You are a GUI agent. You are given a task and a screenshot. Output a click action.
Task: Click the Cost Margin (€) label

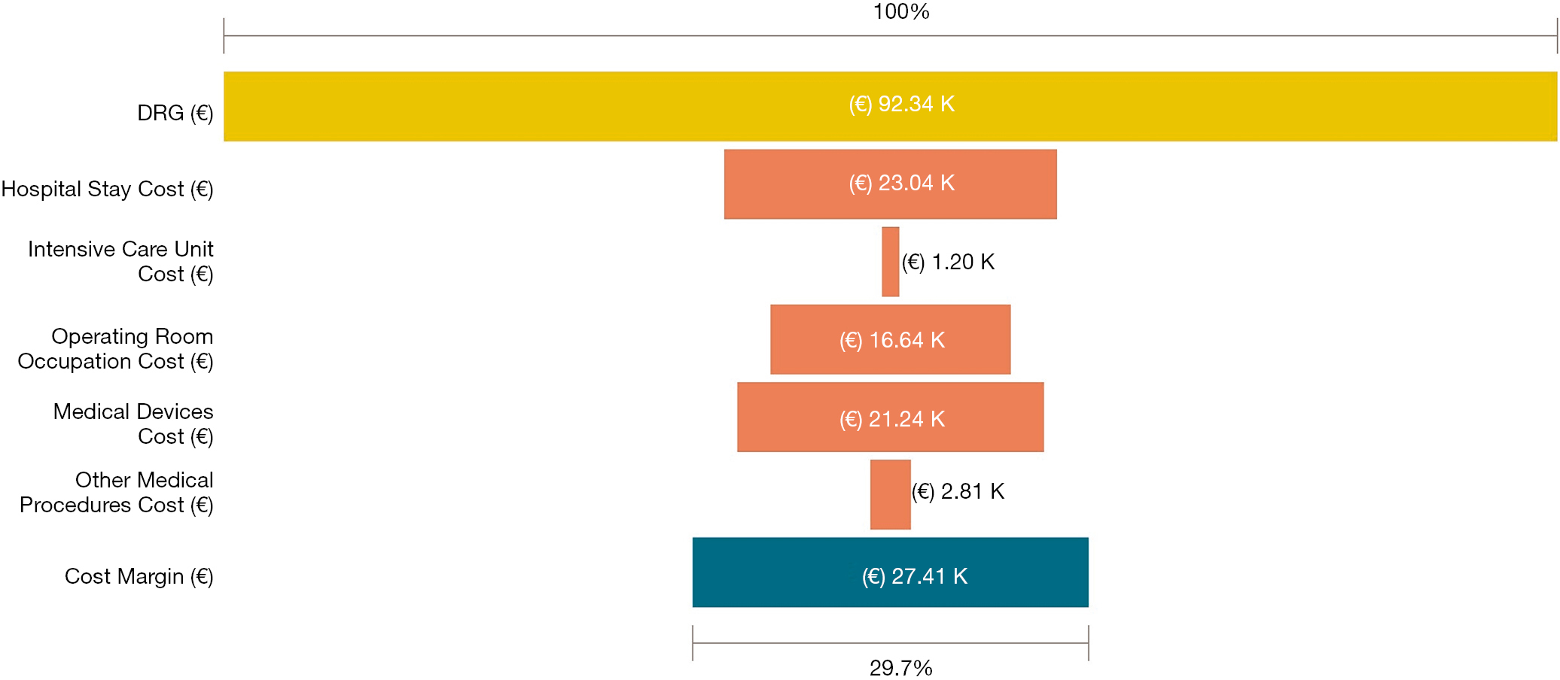(x=139, y=576)
